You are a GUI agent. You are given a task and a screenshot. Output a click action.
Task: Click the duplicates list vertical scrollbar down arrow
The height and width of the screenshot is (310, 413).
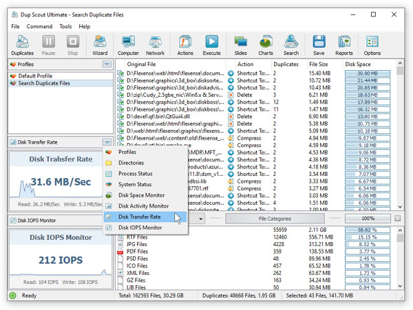[400, 207]
